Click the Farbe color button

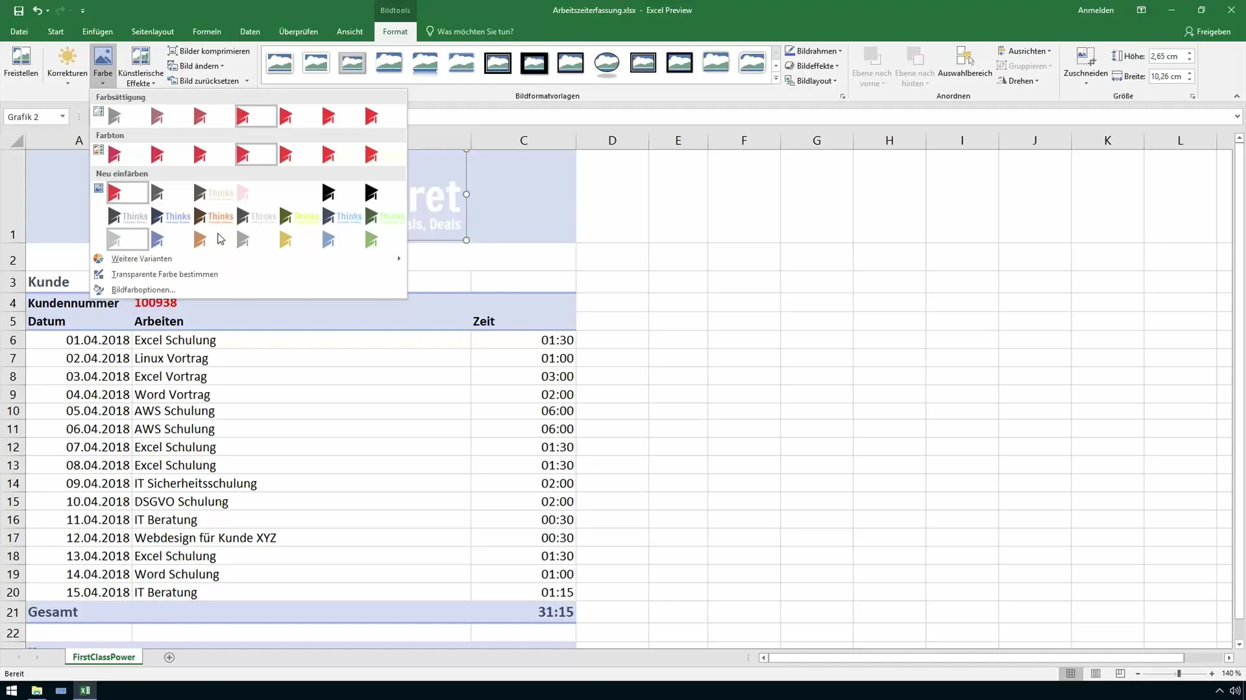[103, 66]
